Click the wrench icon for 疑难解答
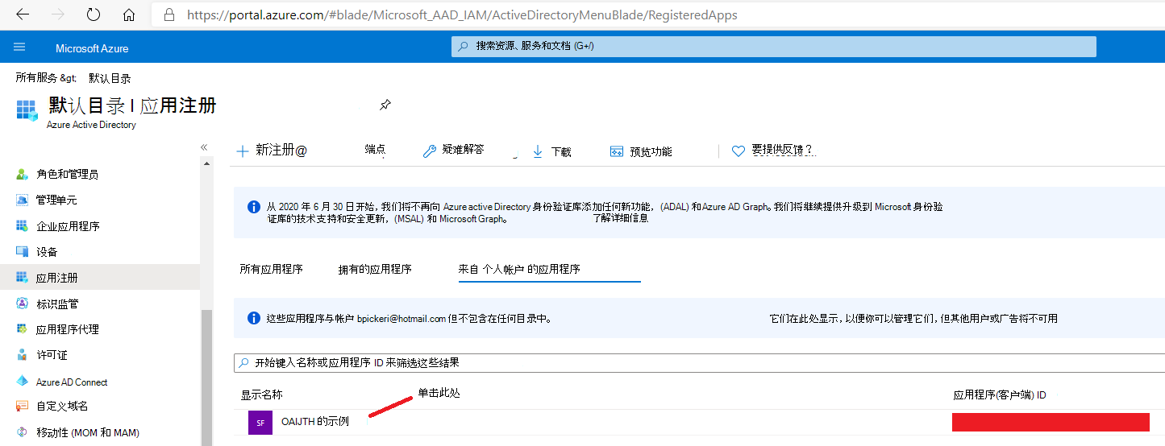 pyautogui.click(x=430, y=151)
